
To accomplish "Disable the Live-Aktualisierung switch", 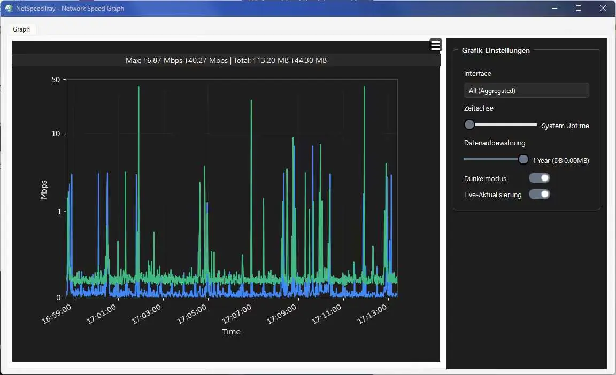I will [x=539, y=194].
